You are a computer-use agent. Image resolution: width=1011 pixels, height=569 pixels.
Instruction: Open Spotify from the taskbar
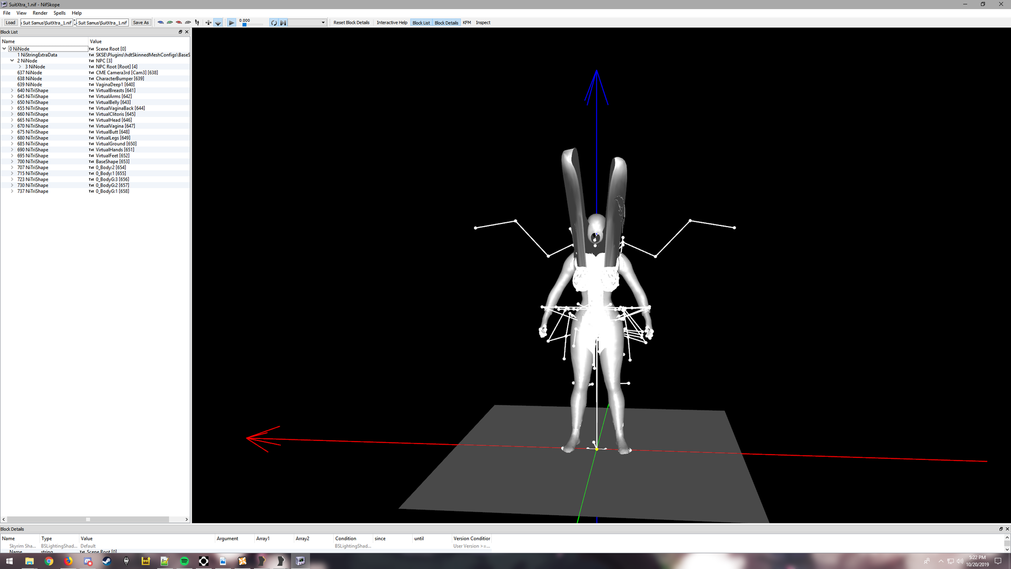point(184,561)
